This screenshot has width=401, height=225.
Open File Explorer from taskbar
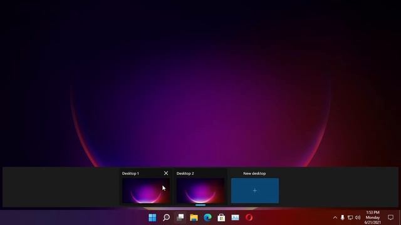coord(194,217)
